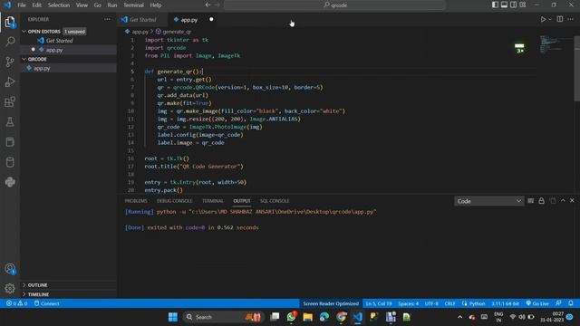The height and width of the screenshot is (326, 580).
Task: Open the Help menu
Action: point(156,5)
